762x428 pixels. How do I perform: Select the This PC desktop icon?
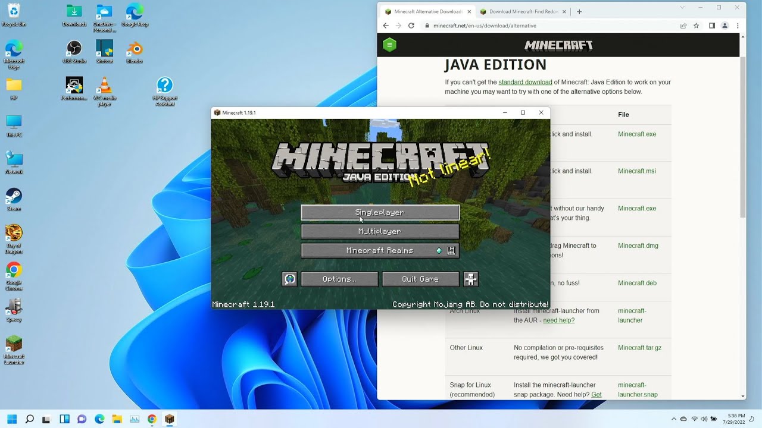pos(14,125)
